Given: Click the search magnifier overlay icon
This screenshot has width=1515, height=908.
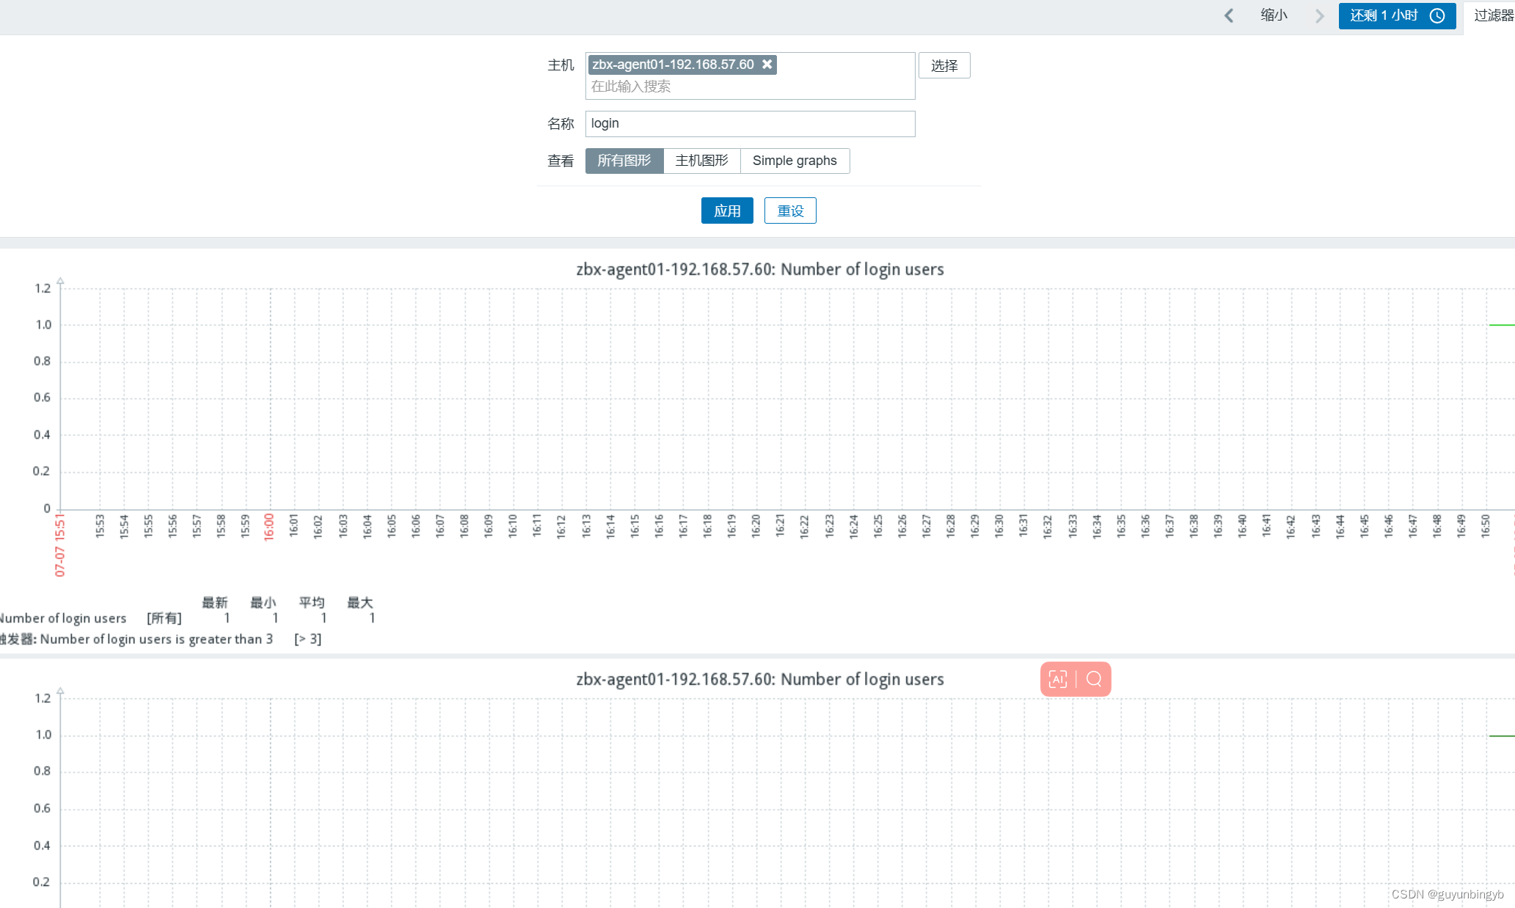Looking at the screenshot, I should click(x=1094, y=679).
